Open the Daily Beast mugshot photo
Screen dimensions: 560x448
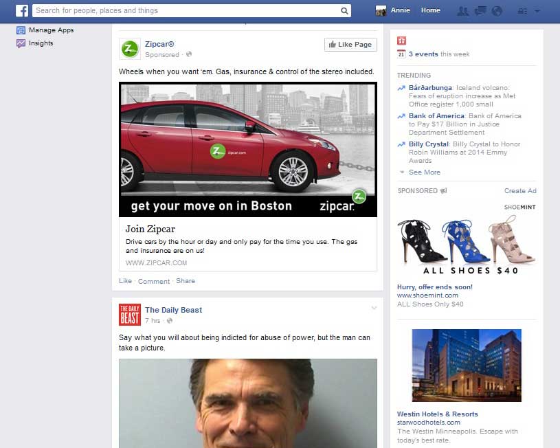248,403
